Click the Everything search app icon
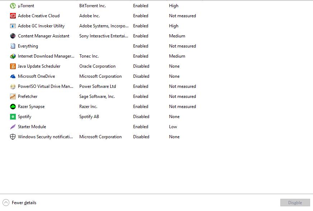 click(13, 46)
